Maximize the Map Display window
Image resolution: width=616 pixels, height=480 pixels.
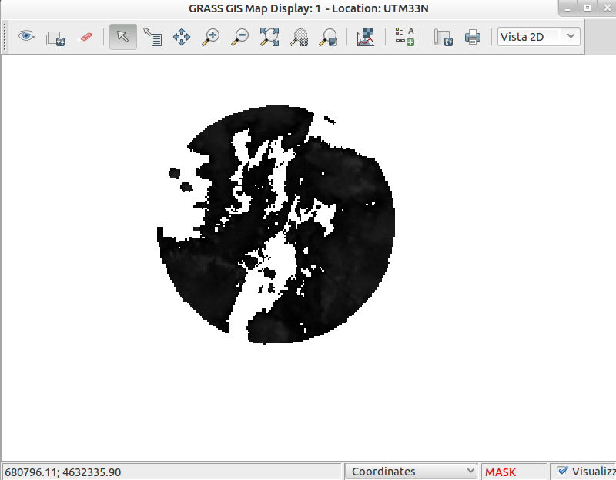588,8
